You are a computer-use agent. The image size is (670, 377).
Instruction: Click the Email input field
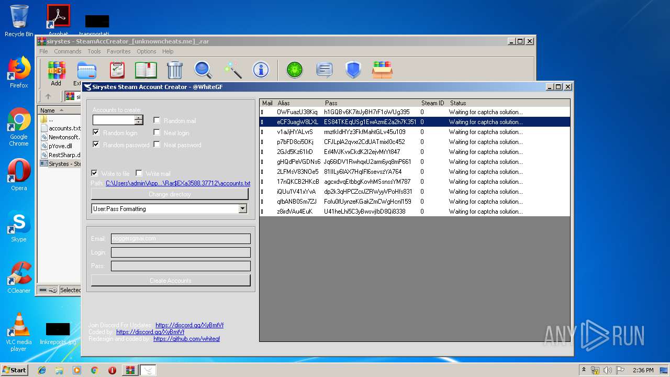[181, 239]
